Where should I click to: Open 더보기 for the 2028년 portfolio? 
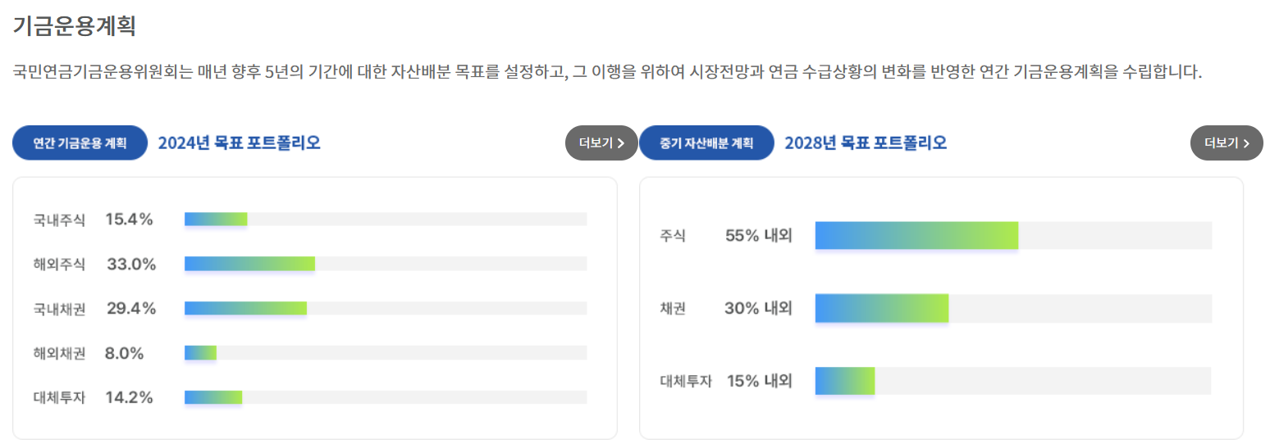(x=1227, y=143)
